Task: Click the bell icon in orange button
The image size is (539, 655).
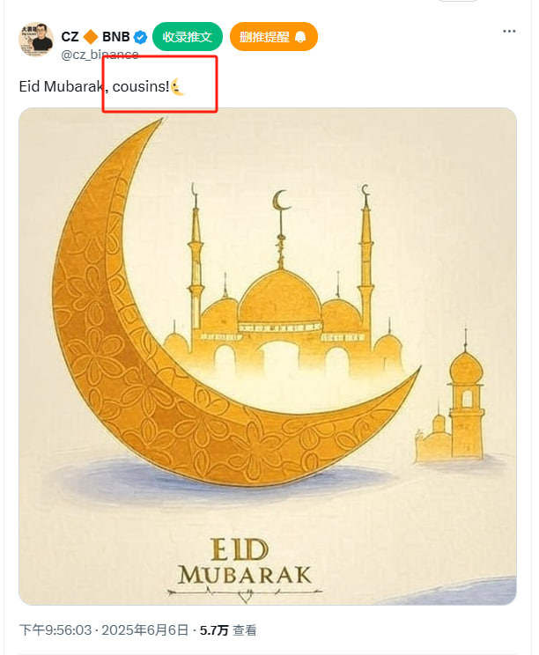Action: [300, 37]
